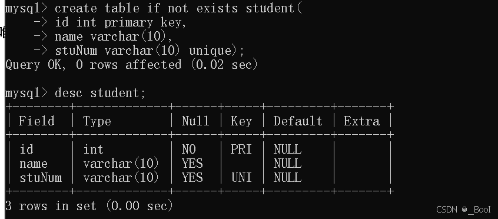Screen dimensions: 498x219
Task: Click the NO value in Null column
Action: (189, 149)
